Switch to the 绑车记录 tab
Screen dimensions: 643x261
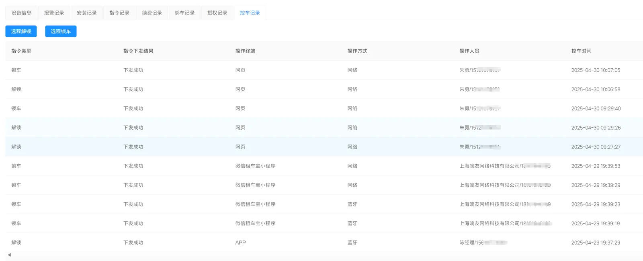pos(184,13)
